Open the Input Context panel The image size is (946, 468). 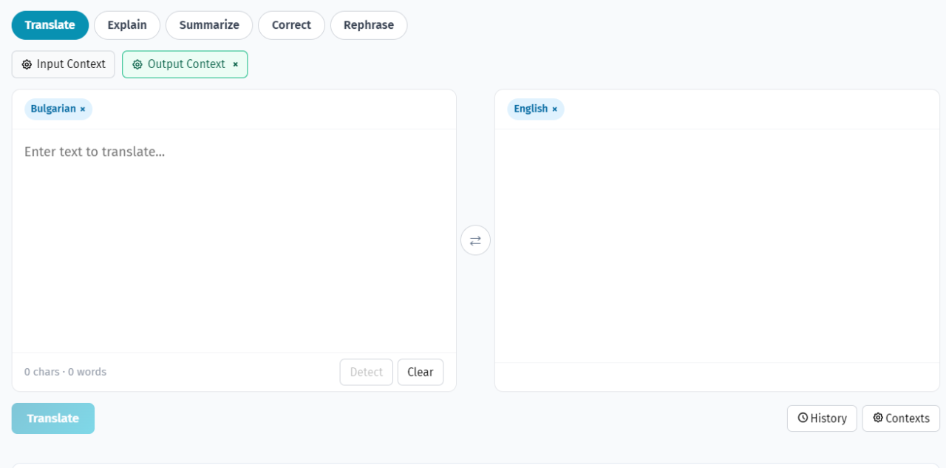pos(63,64)
